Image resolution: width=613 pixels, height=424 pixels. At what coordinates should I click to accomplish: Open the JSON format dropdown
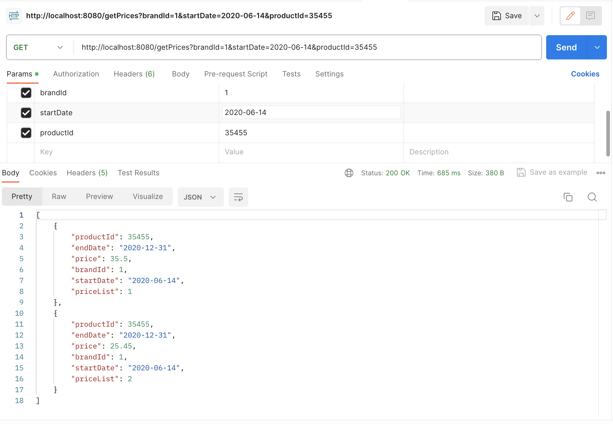[200, 197]
